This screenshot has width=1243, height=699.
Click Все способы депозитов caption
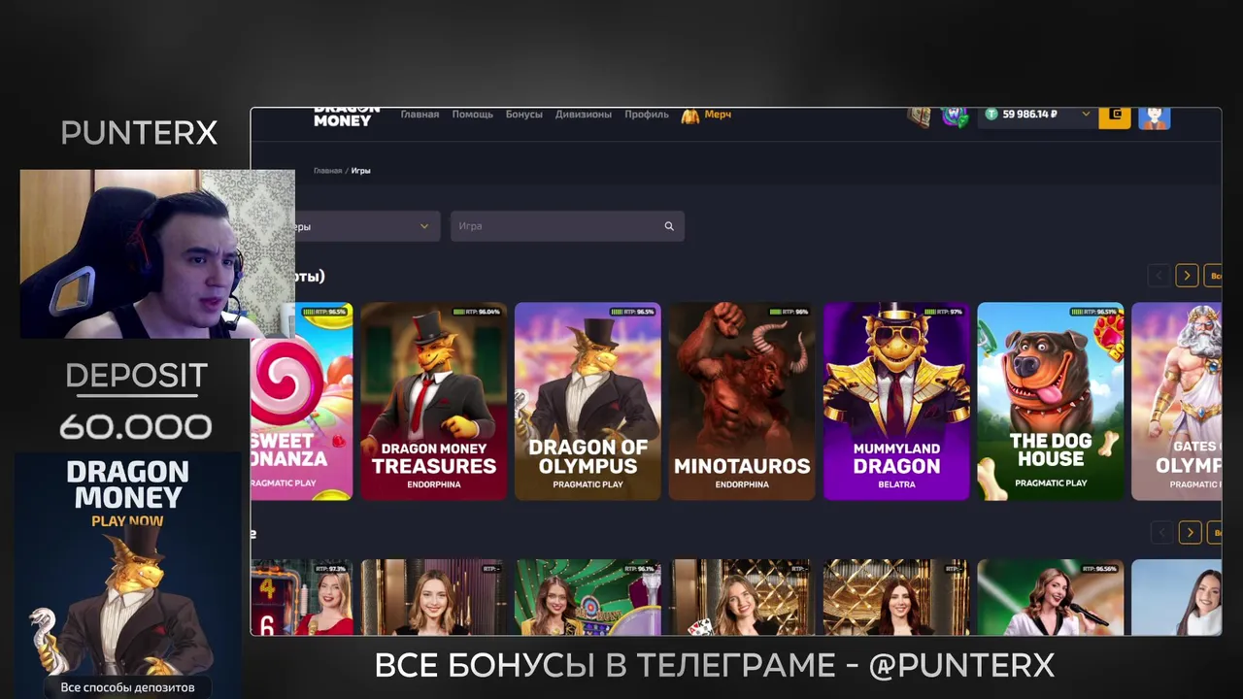128,687
